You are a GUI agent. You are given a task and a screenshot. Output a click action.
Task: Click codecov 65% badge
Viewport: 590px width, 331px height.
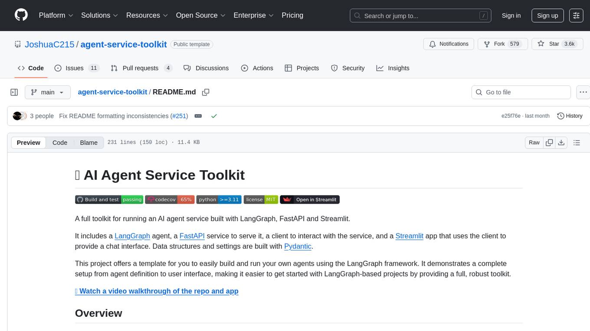(170, 199)
